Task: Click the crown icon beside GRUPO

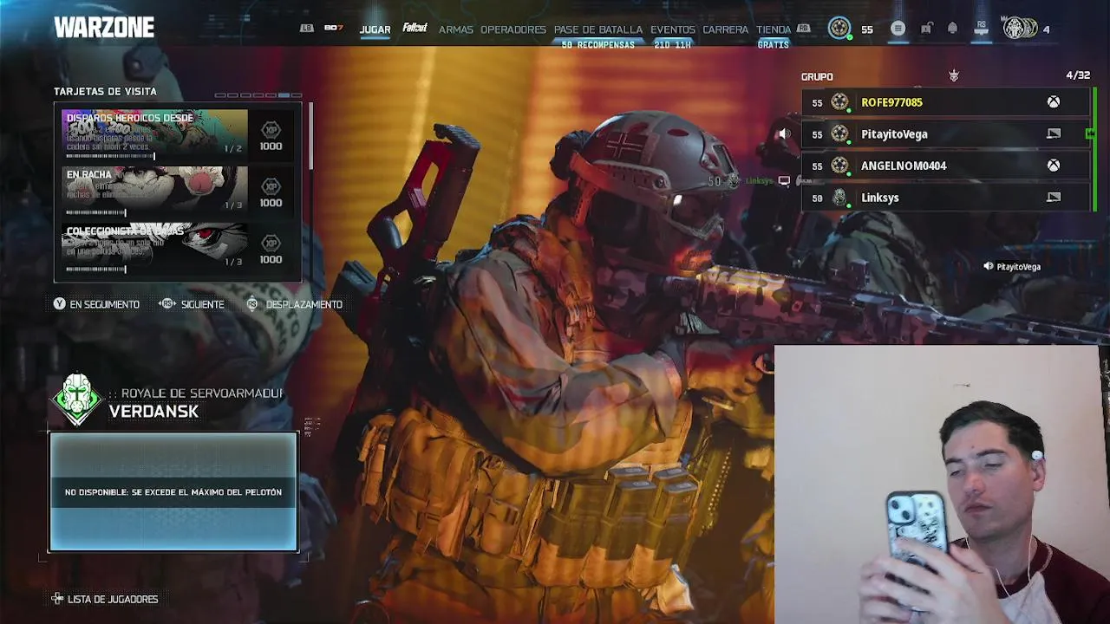Action: (954, 76)
